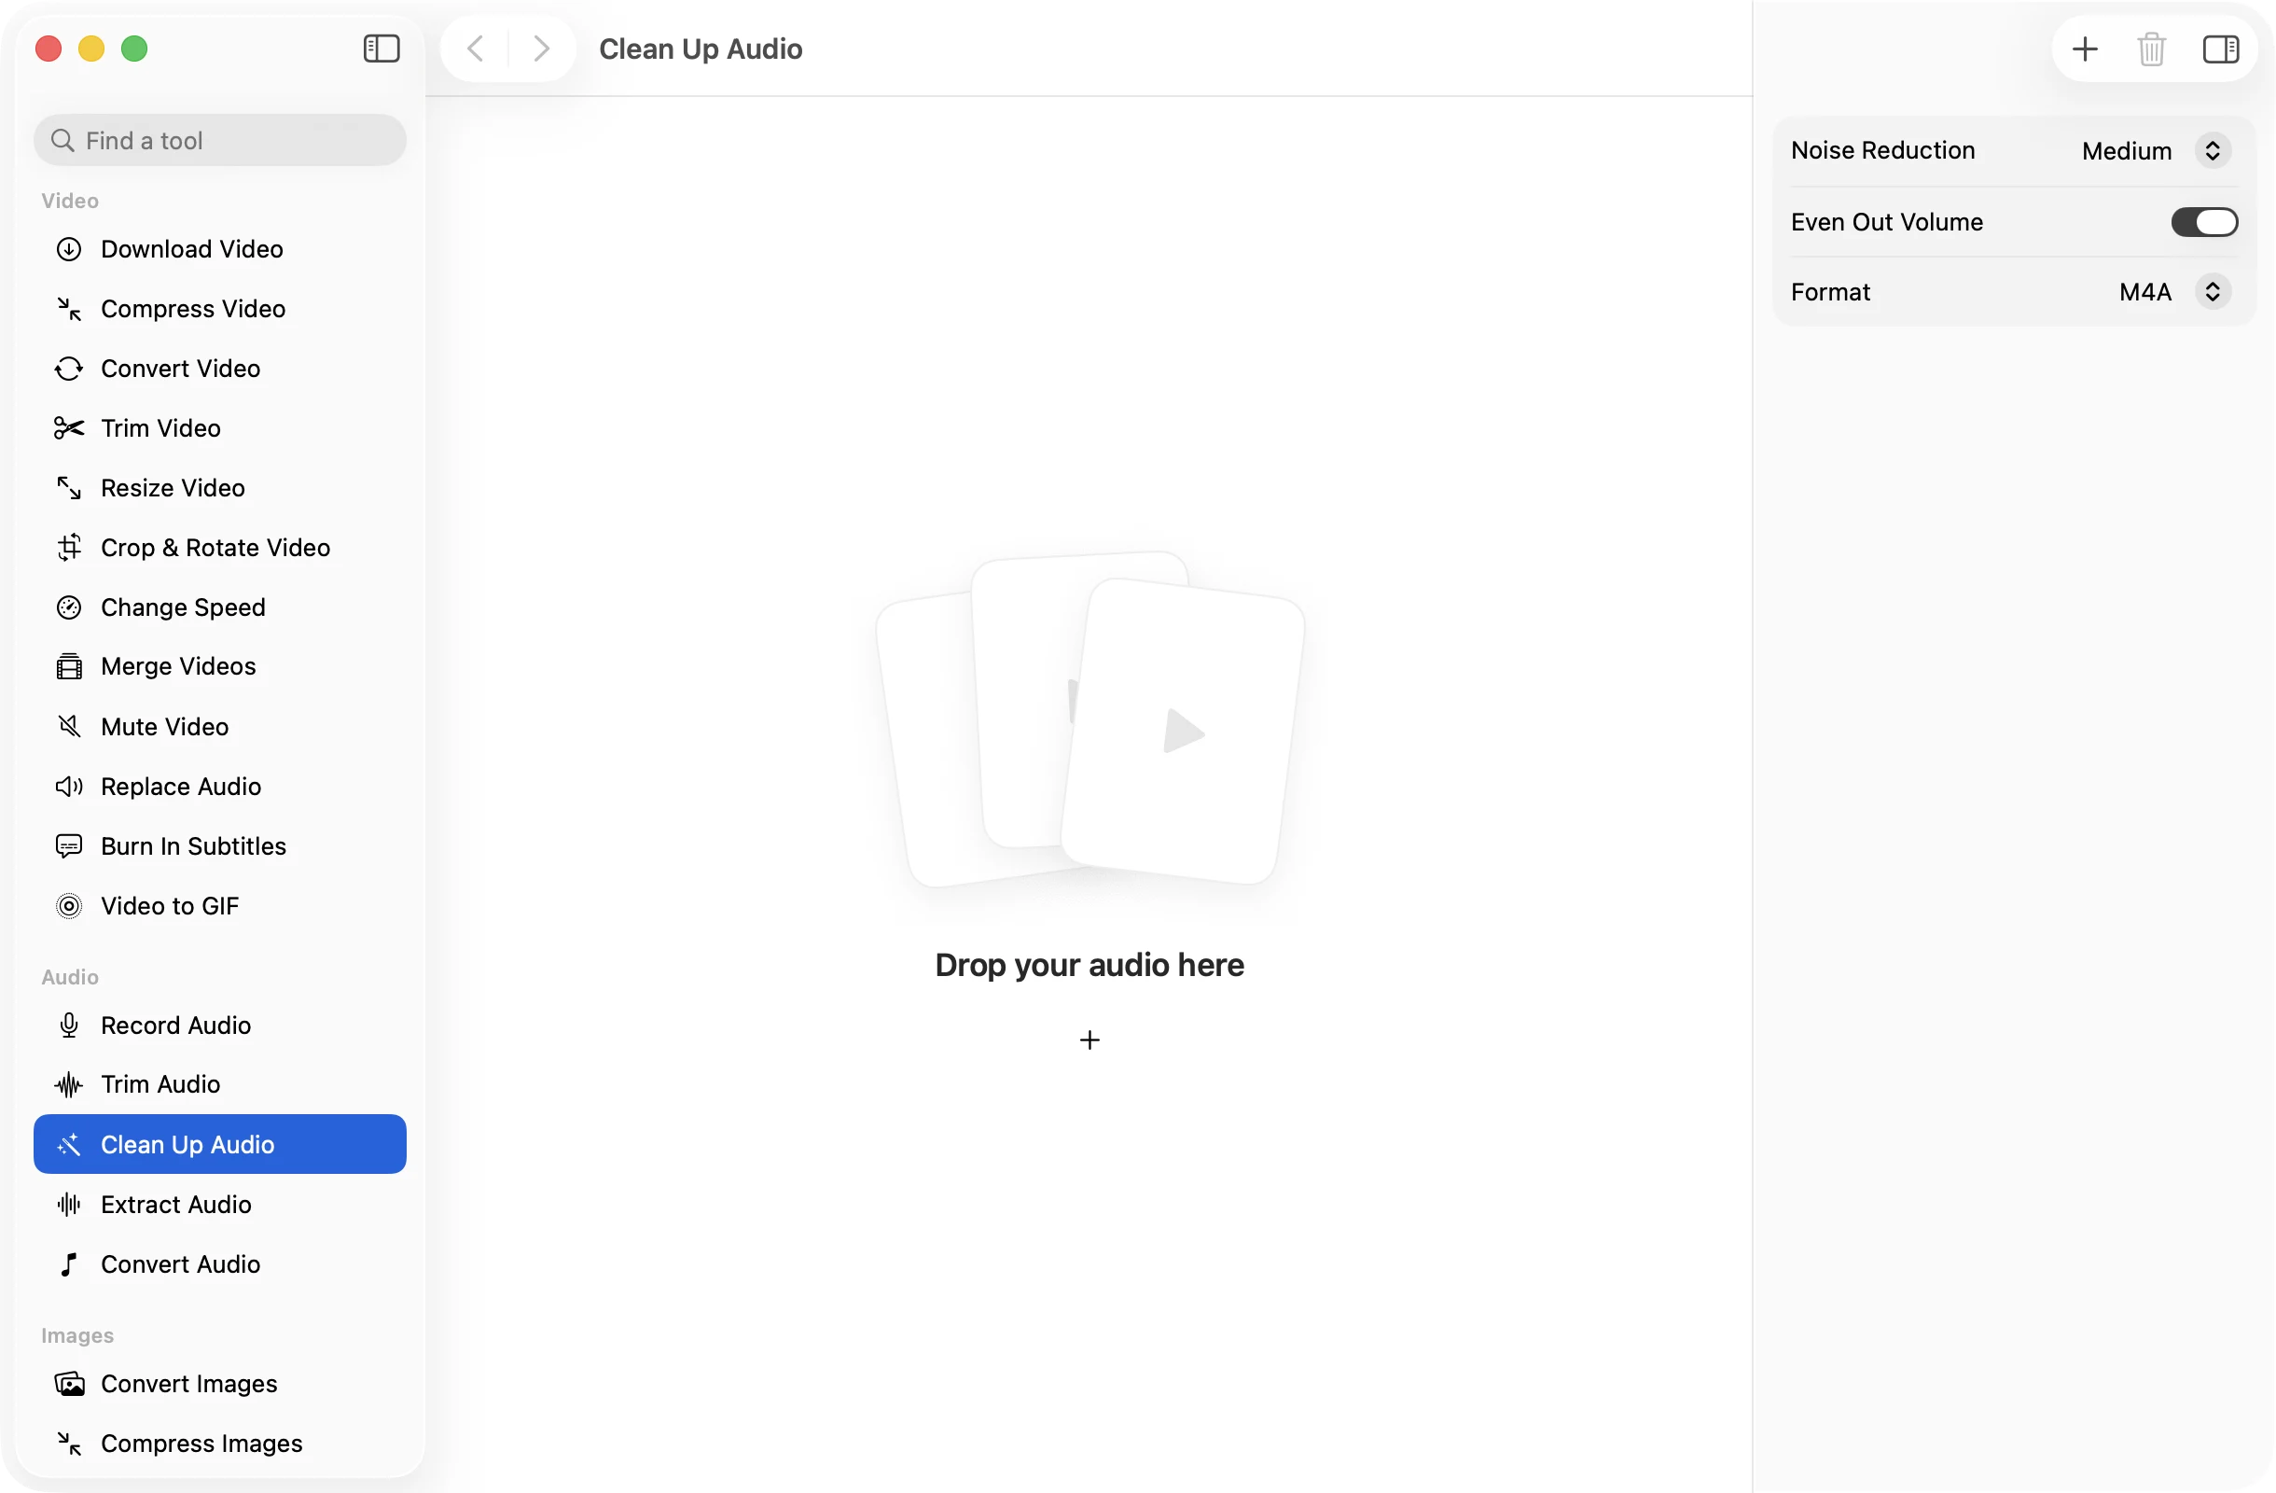Click the Record Audio microphone icon

click(x=69, y=1026)
